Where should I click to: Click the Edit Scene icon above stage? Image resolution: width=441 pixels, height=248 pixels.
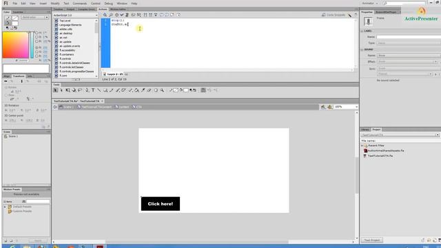[323, 107]
